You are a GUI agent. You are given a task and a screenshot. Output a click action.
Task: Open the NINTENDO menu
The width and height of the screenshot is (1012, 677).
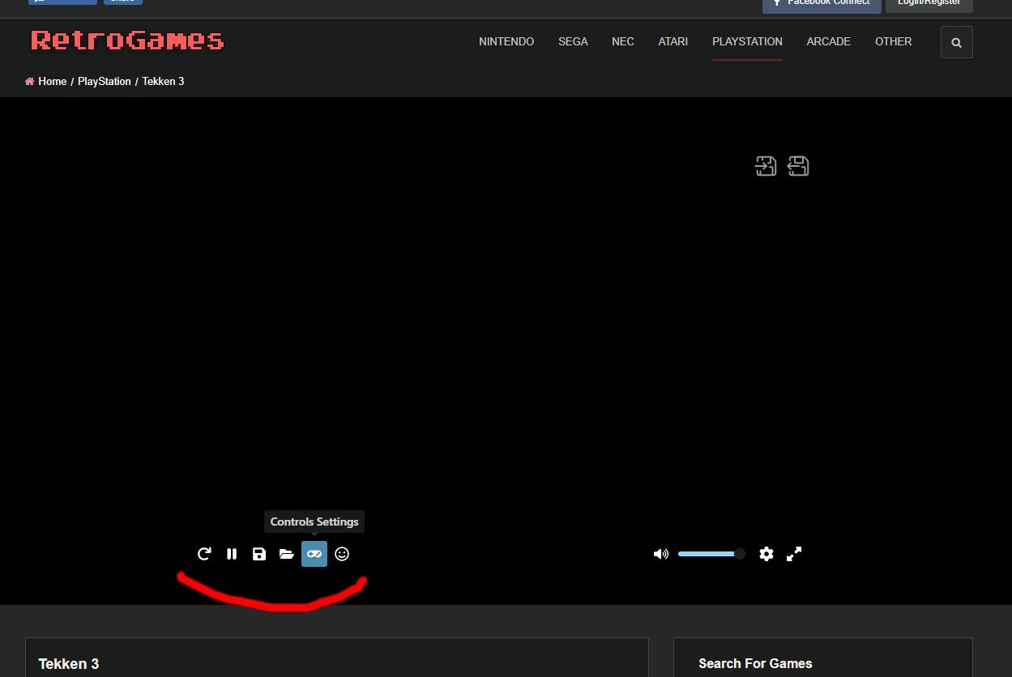[506, 41]
